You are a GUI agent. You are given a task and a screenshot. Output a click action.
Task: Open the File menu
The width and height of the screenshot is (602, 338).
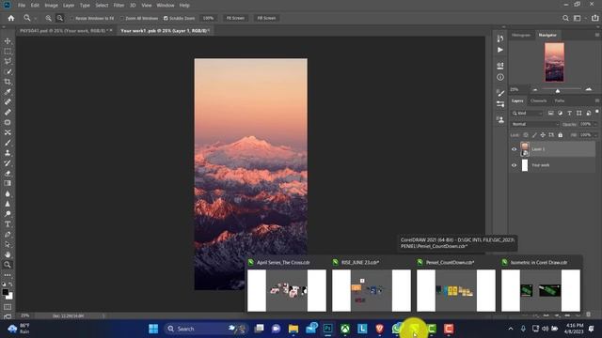(x=22, y=6)
